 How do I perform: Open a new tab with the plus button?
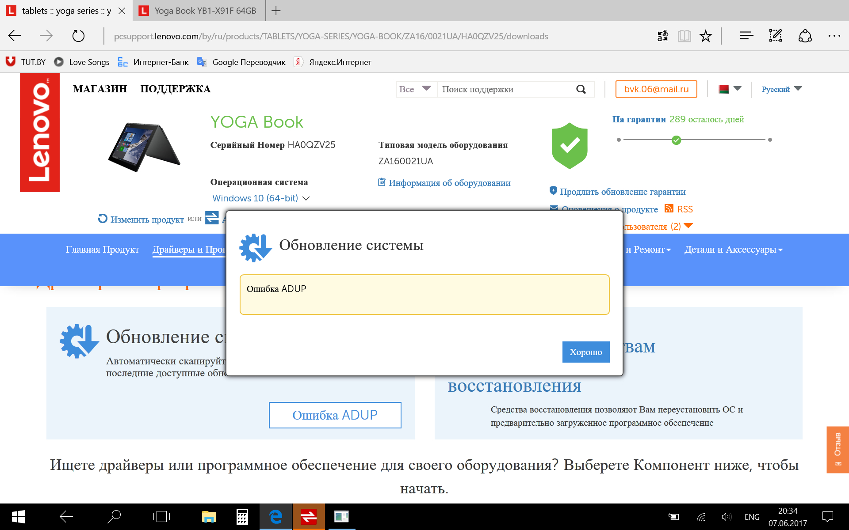point(276,11)
